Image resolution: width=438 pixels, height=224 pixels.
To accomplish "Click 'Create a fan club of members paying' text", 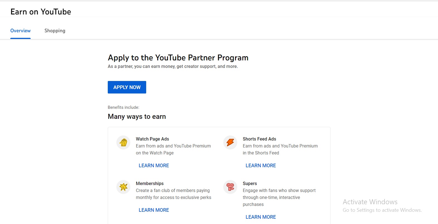I will [x=173, y=190].
